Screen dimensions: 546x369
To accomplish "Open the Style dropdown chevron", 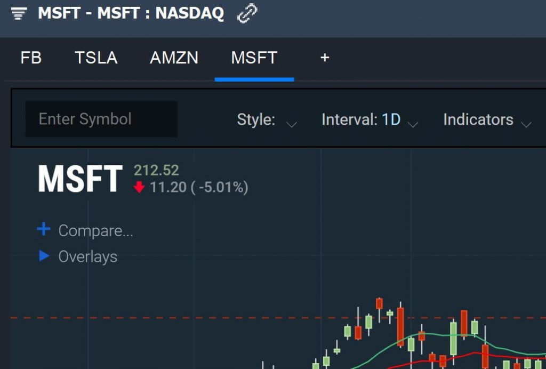I will click(x=291, y=124).
